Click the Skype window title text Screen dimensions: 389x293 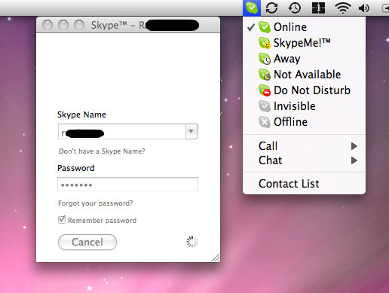point(145,25)
